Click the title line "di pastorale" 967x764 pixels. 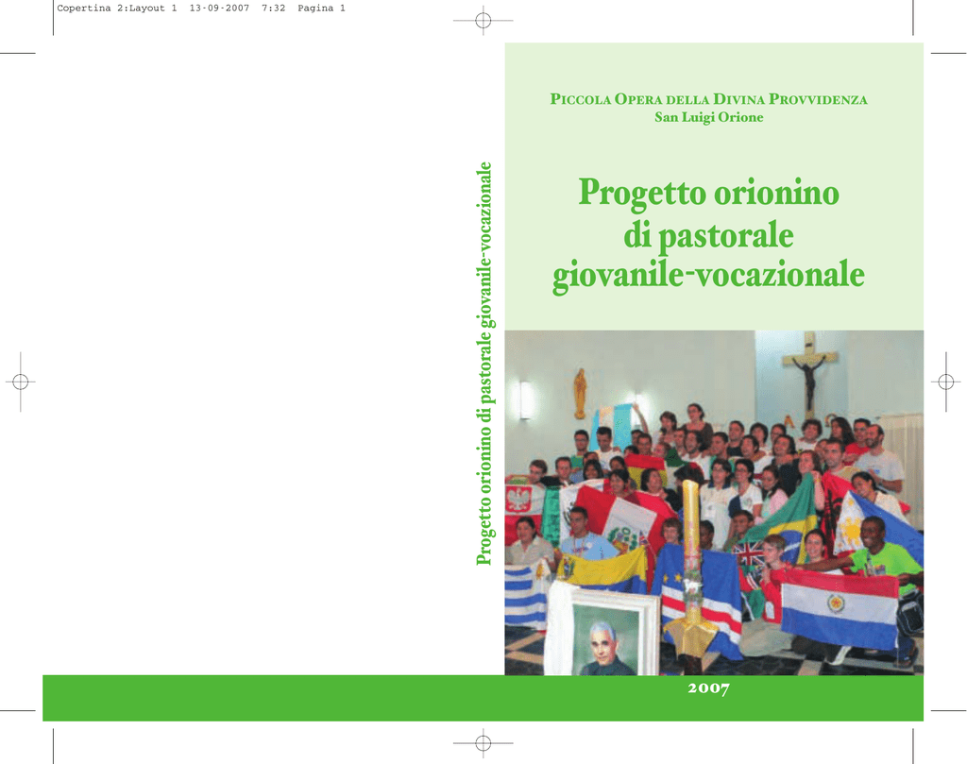point(708,235)
